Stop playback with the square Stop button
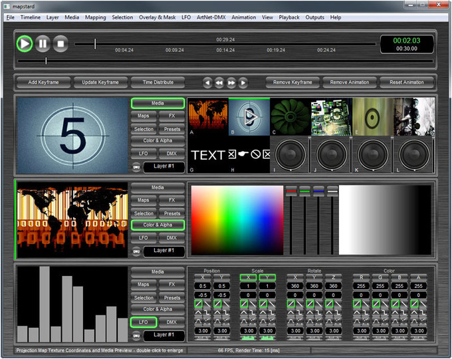Screen dimensions: 452x359 click(60, 44)
